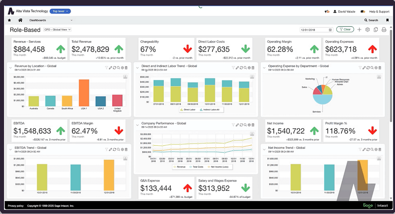Click the favorites star icon
This screenshot has height=214, width=395.
(9, 20)
